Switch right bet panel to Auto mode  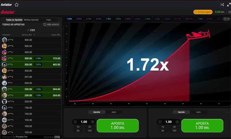click(x=198, y=112)
